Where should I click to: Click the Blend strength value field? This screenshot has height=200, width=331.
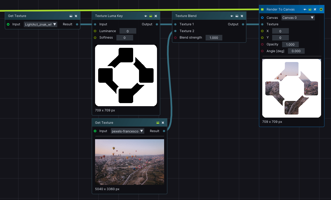[x=214, y=38]
